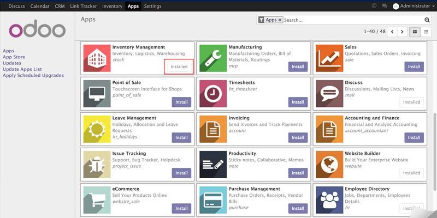Install the Purchase Management app
Viewport: 437px width, 218px height.
point(298,208)
